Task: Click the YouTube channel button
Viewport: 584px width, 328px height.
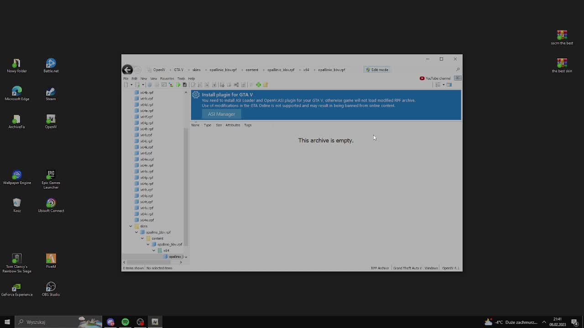Action: 435,78
